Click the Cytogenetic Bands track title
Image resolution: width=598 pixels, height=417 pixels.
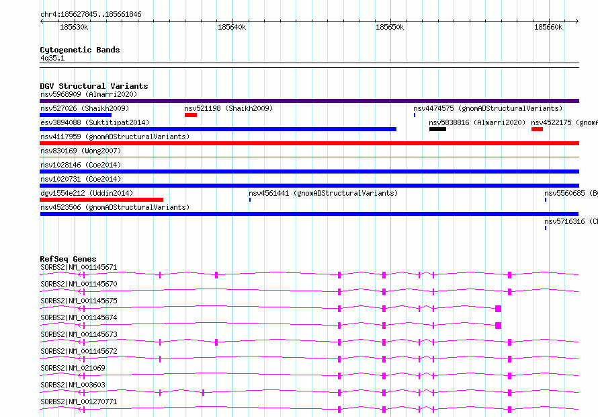click(x=80, y=50)
